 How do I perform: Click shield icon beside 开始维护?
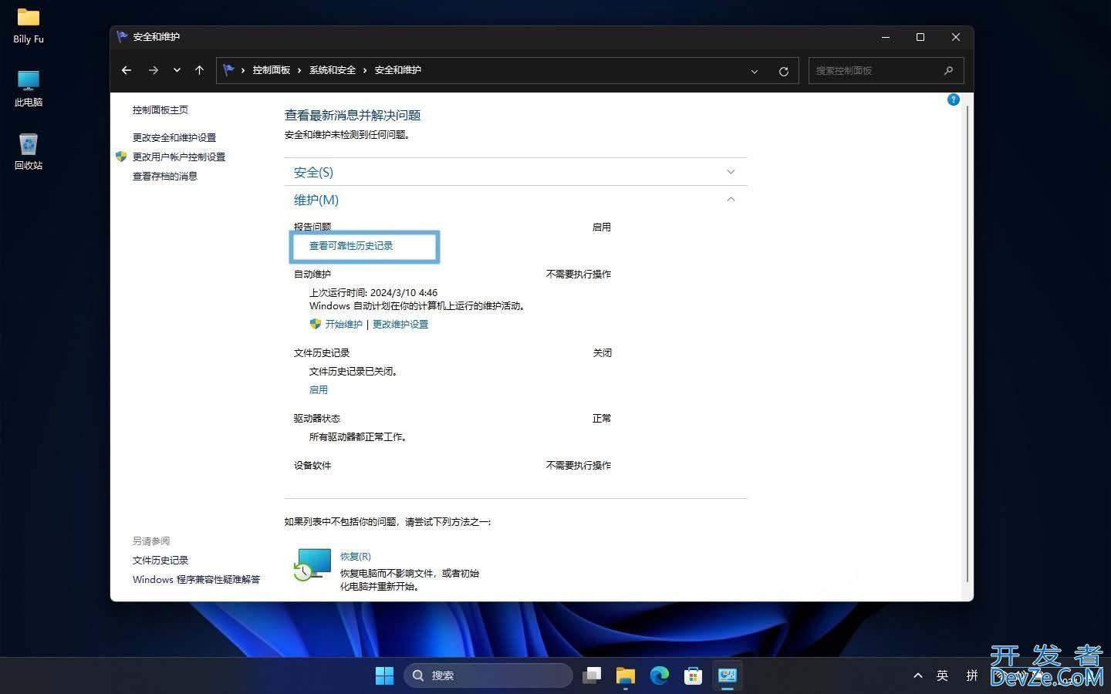point(315,324)
